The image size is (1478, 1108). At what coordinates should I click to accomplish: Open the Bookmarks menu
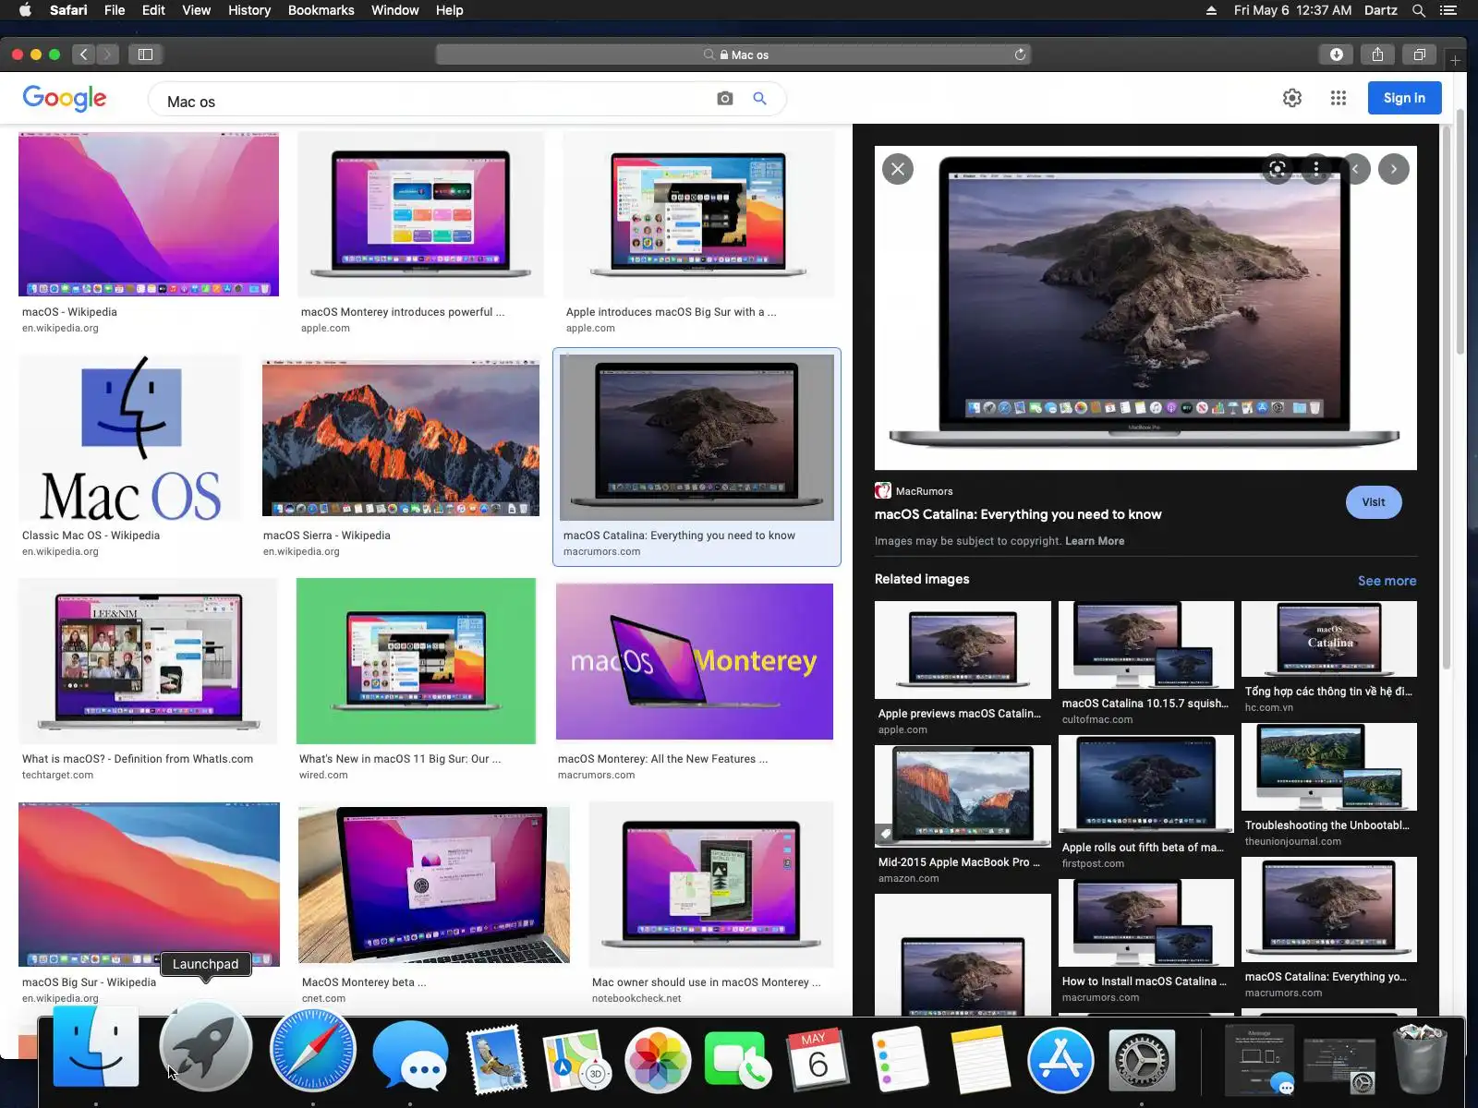[x=321, y=10]
